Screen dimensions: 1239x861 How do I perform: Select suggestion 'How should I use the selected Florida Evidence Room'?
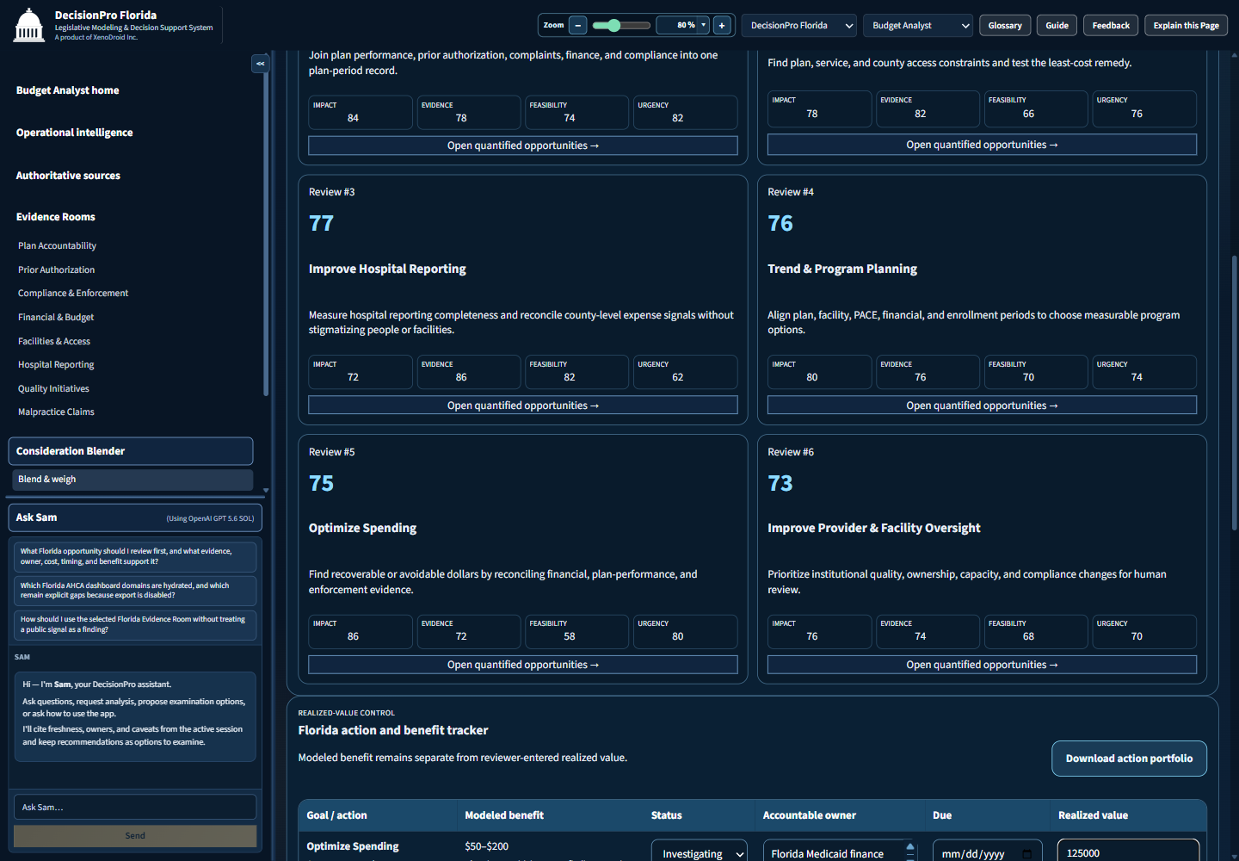point(135,624)
